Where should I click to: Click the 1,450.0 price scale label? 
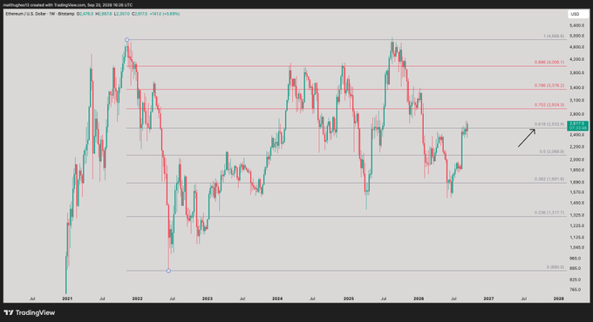tap(577, 203)
